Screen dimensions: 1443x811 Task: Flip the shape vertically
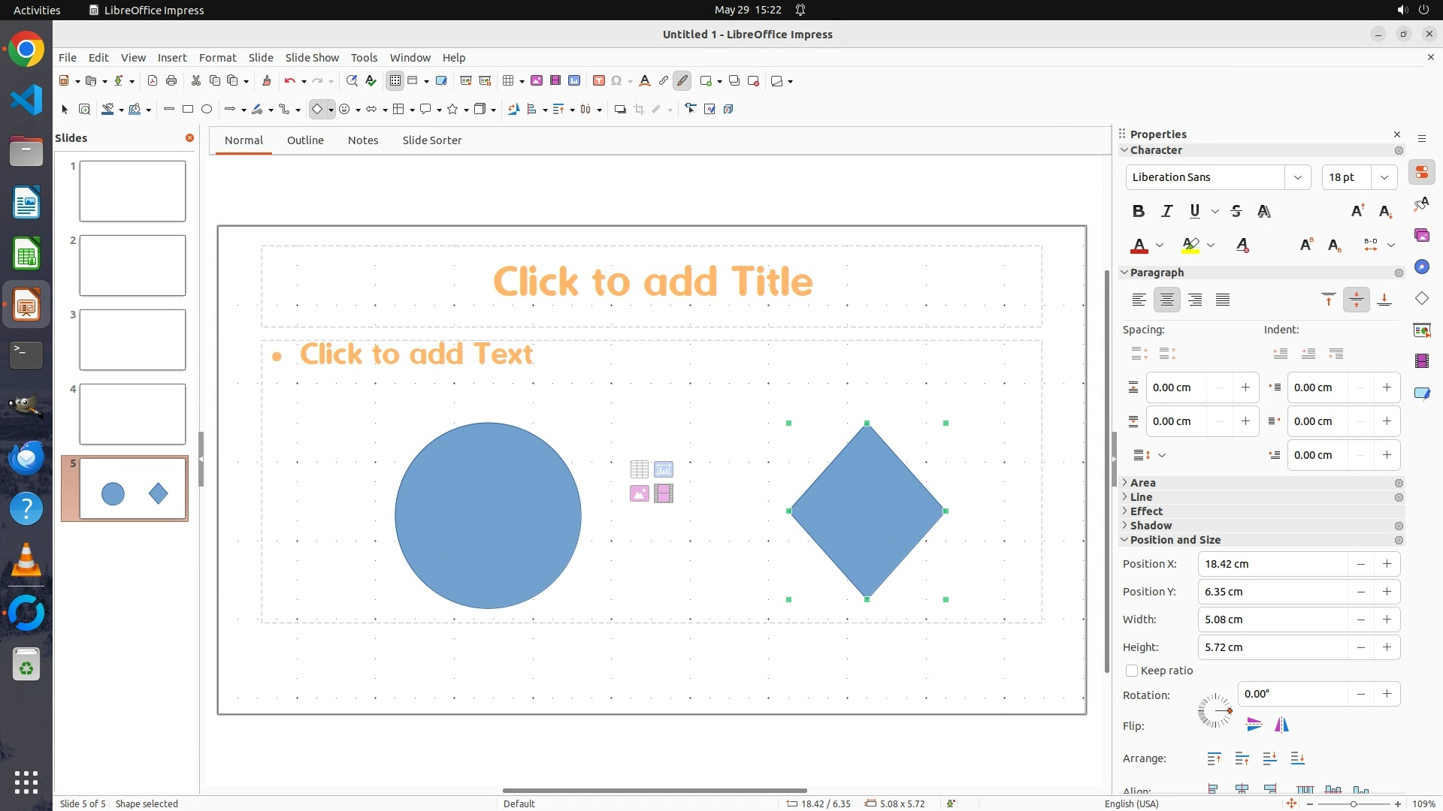pos(1254,725)
